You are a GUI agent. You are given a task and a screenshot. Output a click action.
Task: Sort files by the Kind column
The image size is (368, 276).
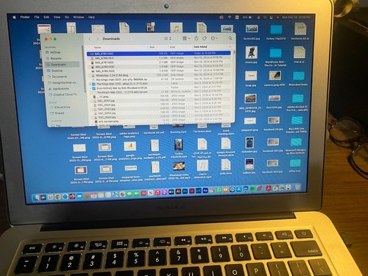click(172, 46)
